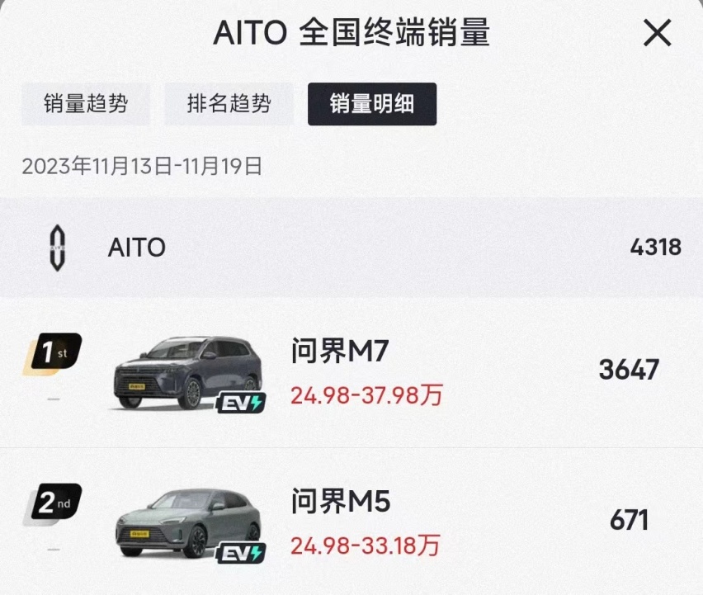The width and height of the screenshot is (703, 595).
Task: Click the AITO 全国终端销量 title
Action: tap(351, 33)
